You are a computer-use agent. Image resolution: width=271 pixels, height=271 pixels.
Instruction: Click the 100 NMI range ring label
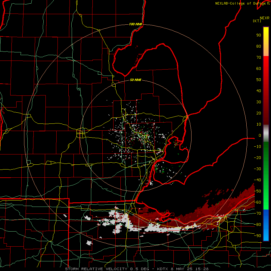[x=135, y=24]
